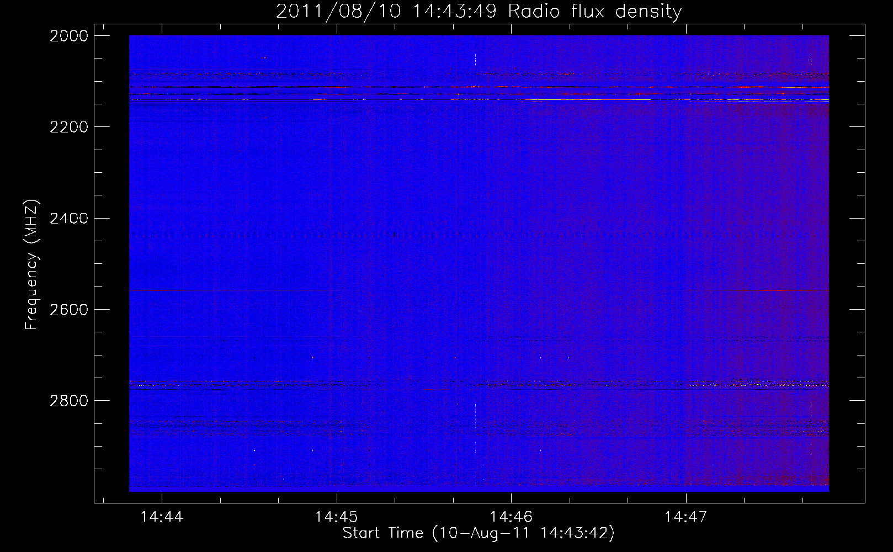Click the 14:44 time tick label
The height and width of the screenshot is (552, 893).
pos(162,517)
